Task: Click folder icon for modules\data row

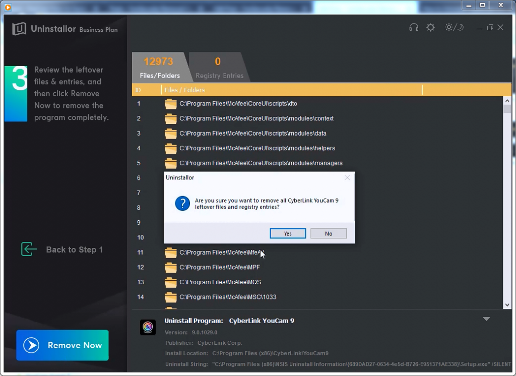Action: pyautogui.click(x=171, y=134)
